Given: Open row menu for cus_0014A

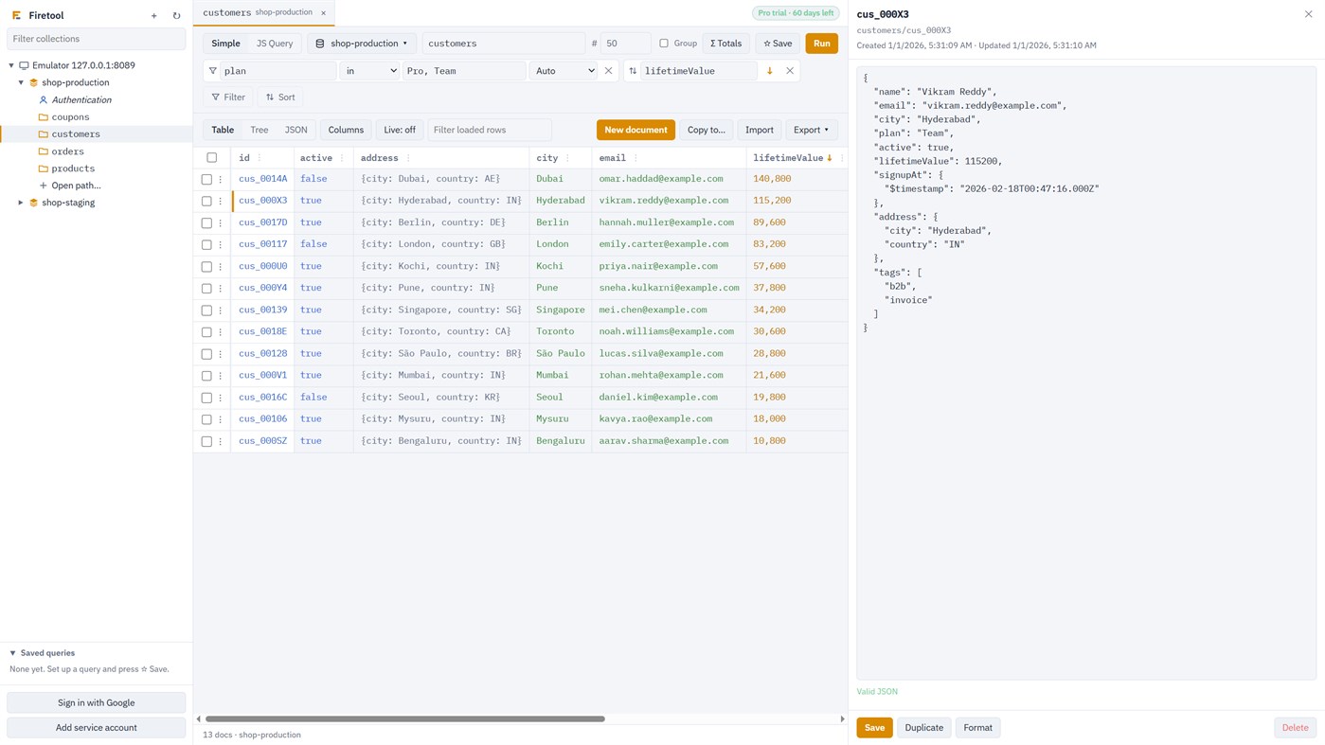Looking at the screenshot, I should tap(221, 179).
